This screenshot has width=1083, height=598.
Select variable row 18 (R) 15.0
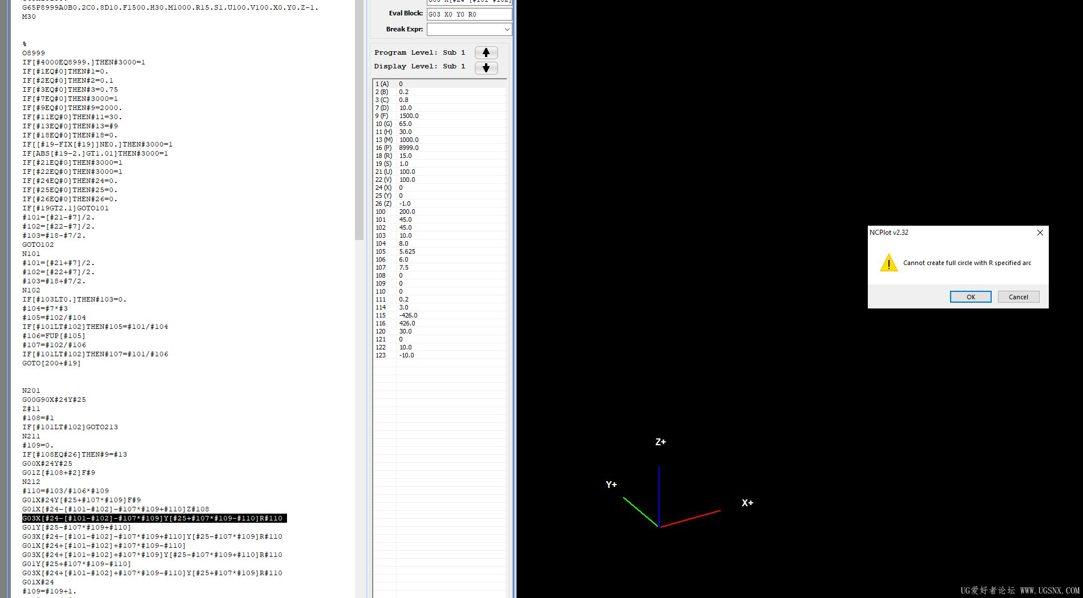click(x=439, y=156)
